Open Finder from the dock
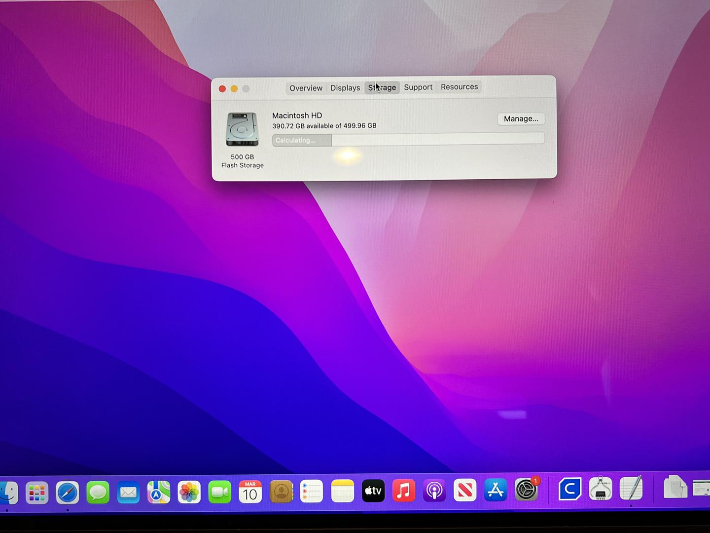 point(8,493)
